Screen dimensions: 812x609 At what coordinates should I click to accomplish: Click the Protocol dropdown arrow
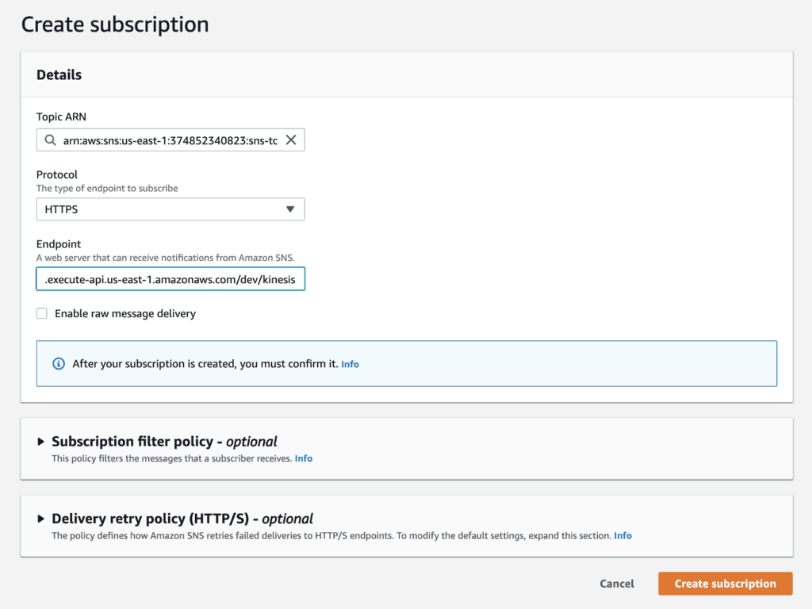click(289, 209)
